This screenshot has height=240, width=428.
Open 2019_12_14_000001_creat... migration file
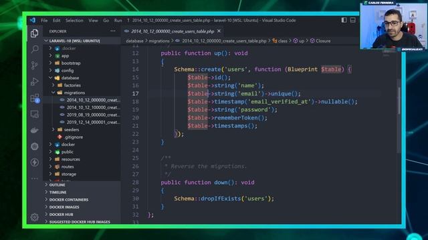pyautogui.click(x=82, y=122)
